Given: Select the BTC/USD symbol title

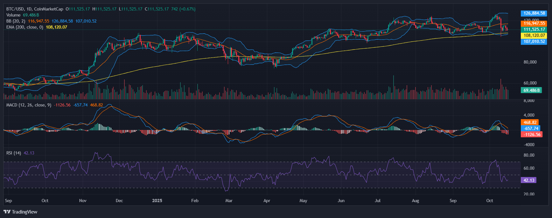Looking at the screenshot, I should [x=15, y=9].
